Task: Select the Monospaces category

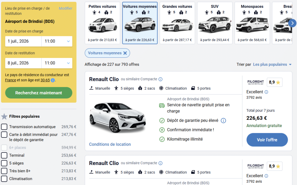Action: pos(252,23)
